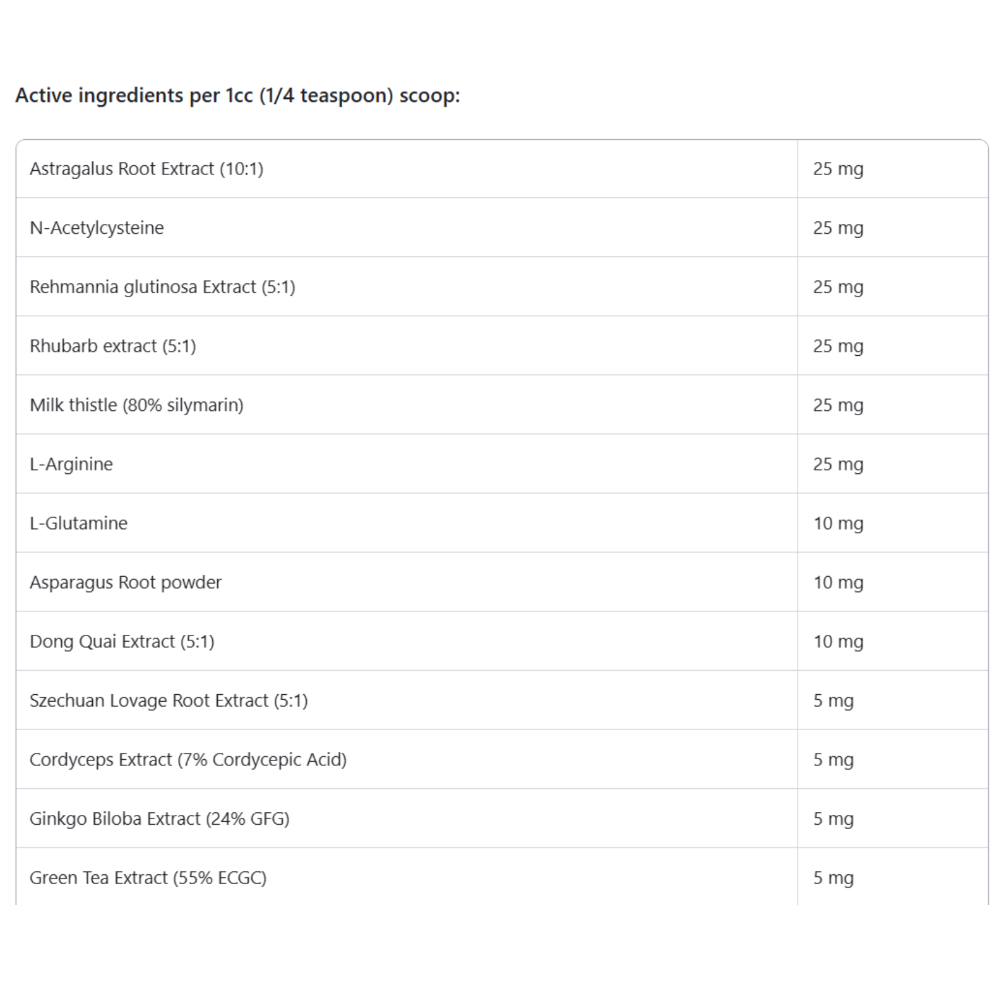990x990 pixels.
Task: Click the 25 mg dosage for Astragalus
Action: (x=838, y=169)
